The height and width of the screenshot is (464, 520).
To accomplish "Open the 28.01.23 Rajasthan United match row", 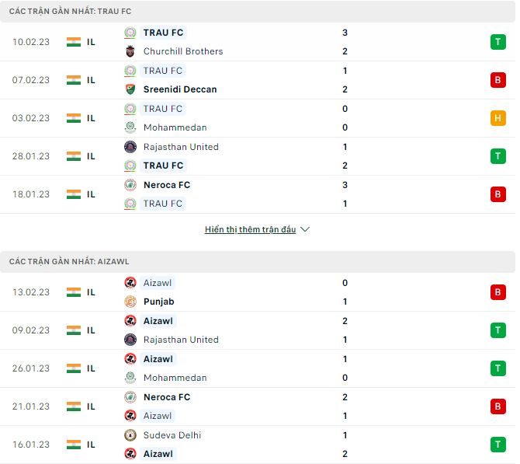I will point(256,156).
